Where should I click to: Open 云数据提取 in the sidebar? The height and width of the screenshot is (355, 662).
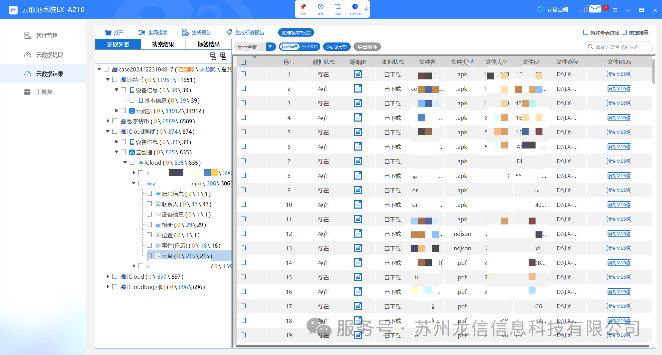coord(49,55)
